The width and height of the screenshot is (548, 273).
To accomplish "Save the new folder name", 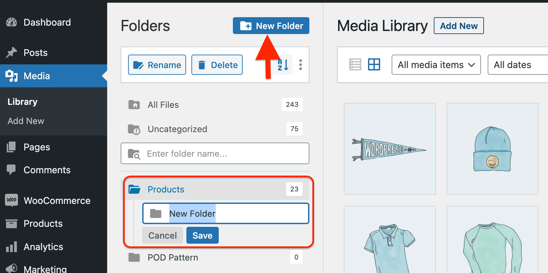I will coord(202,235).
